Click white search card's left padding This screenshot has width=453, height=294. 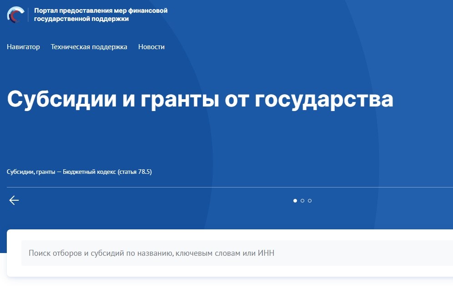tap(14, 253)
